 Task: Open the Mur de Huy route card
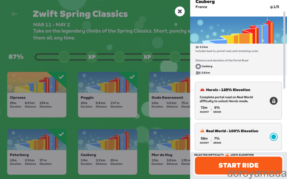pos(169,152)
